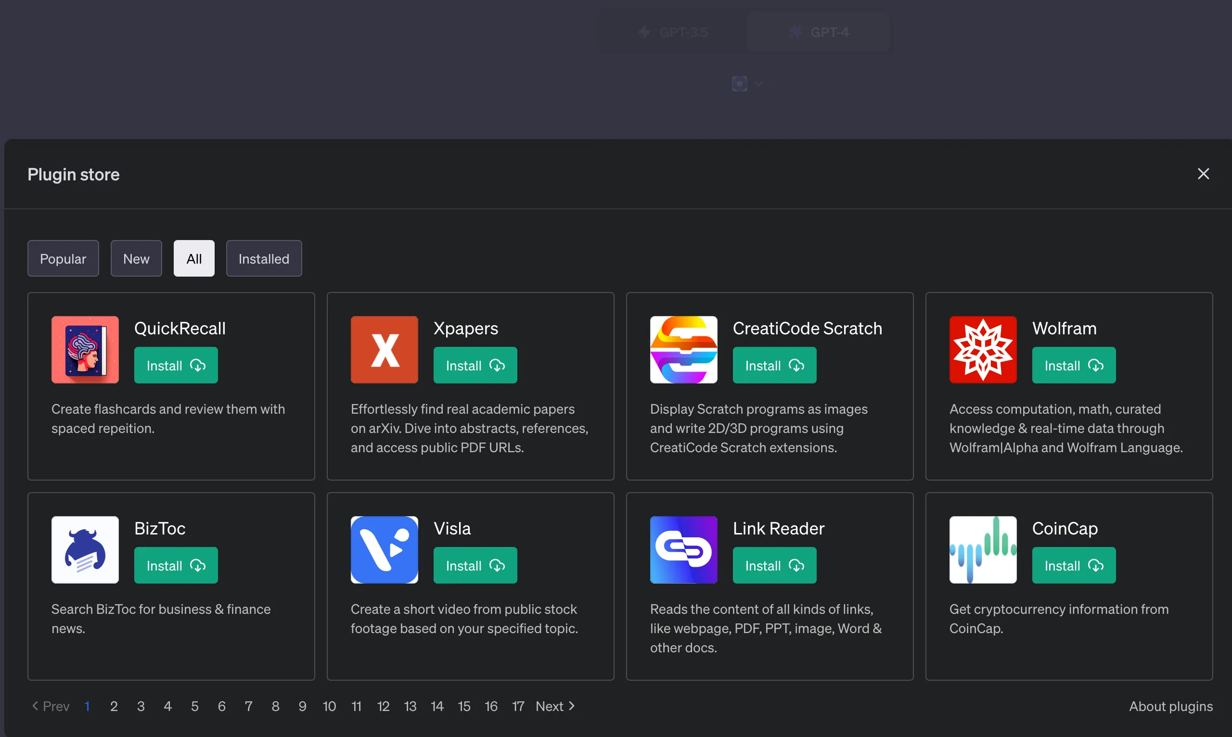Click the Xpapers plugin logo
Image resolution: width=1232 pixels, height=737 pixels.
tap(384, 350)
